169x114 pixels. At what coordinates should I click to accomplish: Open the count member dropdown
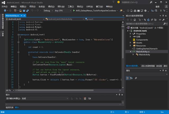[x=105, y=19]
